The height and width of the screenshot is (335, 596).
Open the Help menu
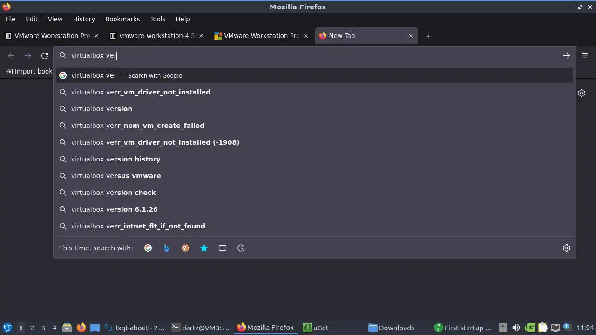183,19
